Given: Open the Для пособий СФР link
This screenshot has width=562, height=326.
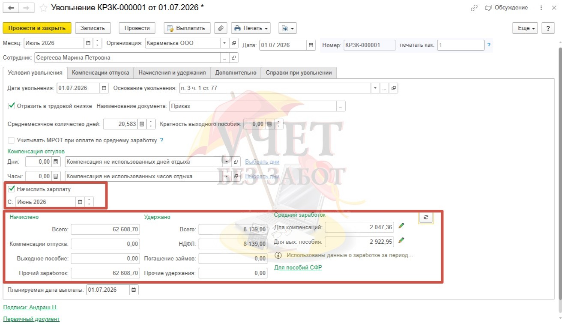Looking at the screenshot, I should (298, 268).
